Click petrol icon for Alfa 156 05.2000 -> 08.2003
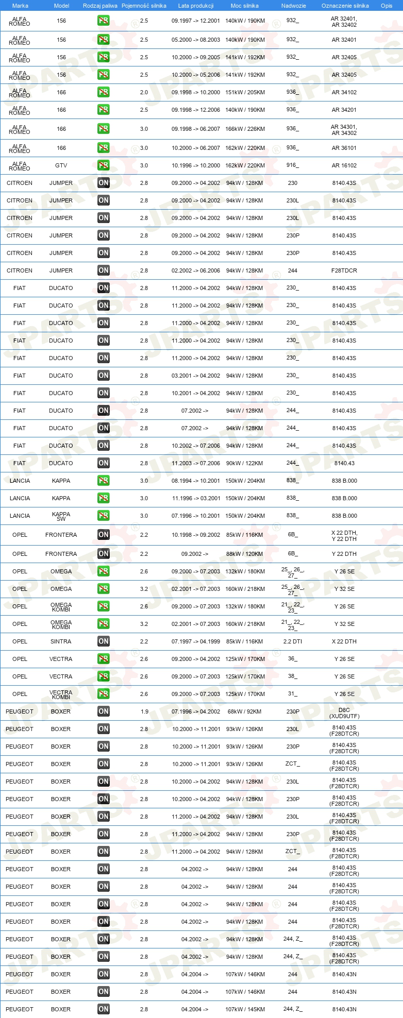Viewport: 403px width, 1018px height. tap(104, 40)
